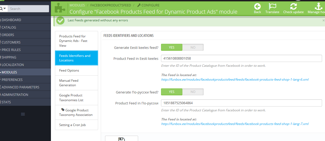Viewport: 325px width, 141px height.
Task: Close the success notification with X
Action: click(x=323, y=20)
